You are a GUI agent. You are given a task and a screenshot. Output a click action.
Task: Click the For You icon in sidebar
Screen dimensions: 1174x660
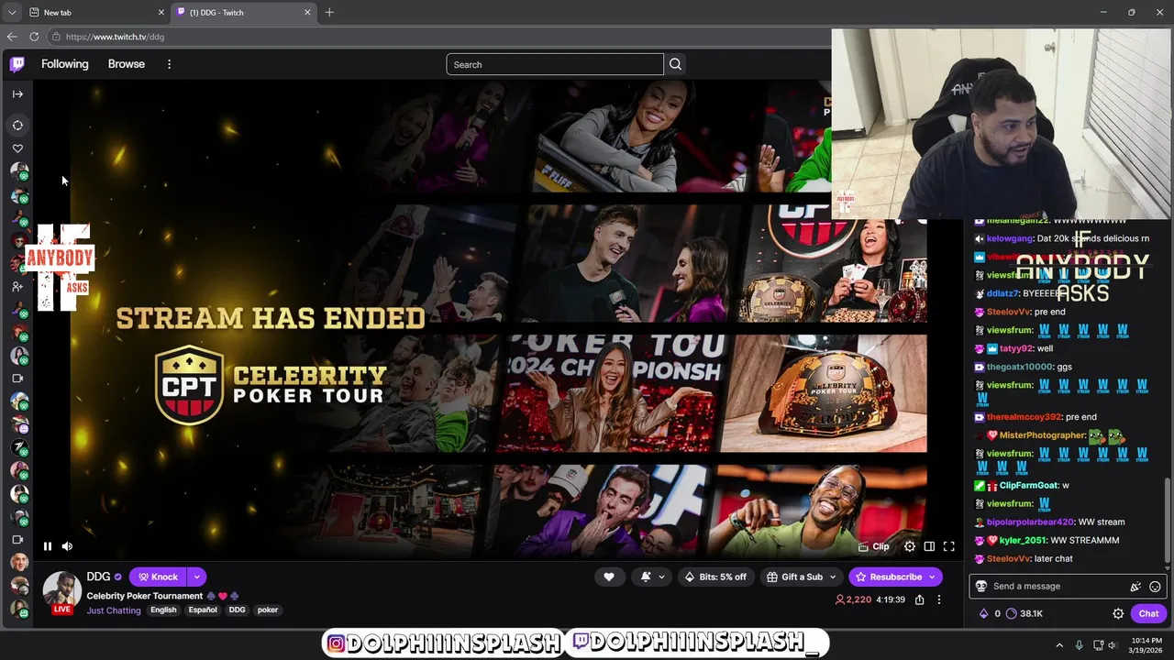point(17,125)
